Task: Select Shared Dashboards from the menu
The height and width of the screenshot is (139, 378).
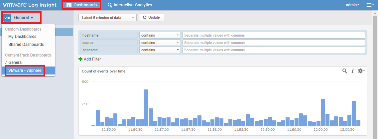Action: click(x=26, y=45)
